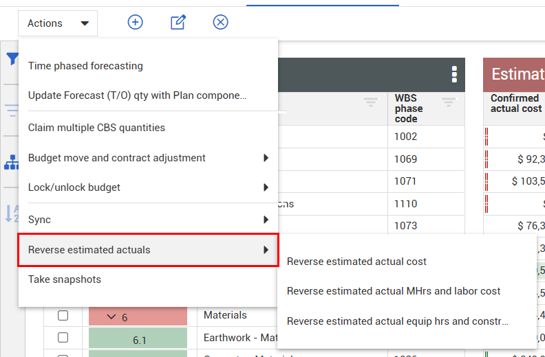Image resolution: width=545 pixels, height=357 pixels.
Task: Open the three-dot column options menu
Action: 453,74
